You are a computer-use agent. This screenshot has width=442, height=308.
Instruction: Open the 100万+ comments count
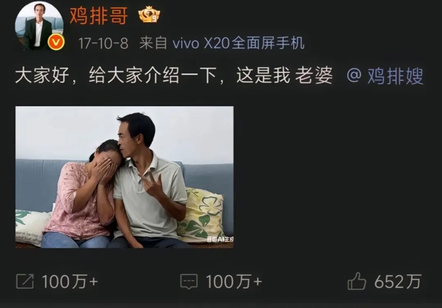pyautogui.click(x=234, y=281)
